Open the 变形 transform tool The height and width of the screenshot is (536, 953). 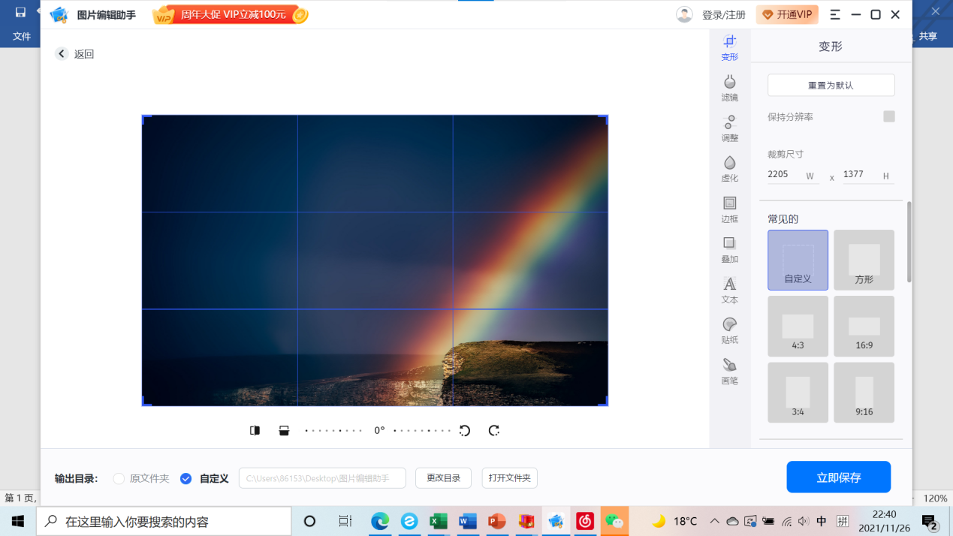click(x=729, y=47)
